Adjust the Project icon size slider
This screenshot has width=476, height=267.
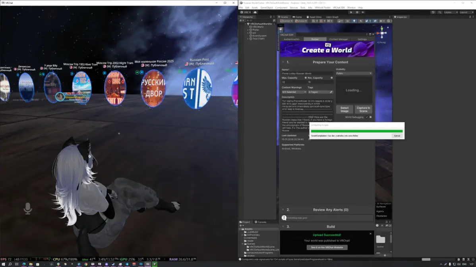click(x=384, y=255)
